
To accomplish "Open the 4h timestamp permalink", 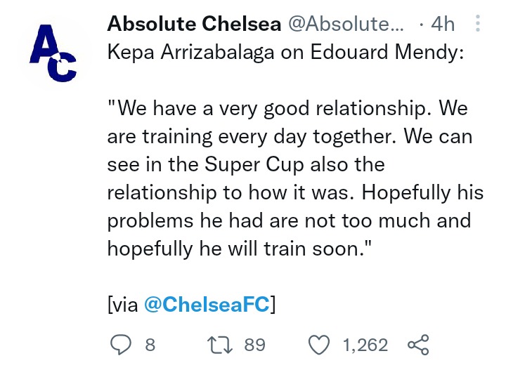I will [x=443, y=24].
